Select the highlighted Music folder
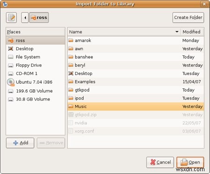Screen dimensions: 210x174 [136, 107]
